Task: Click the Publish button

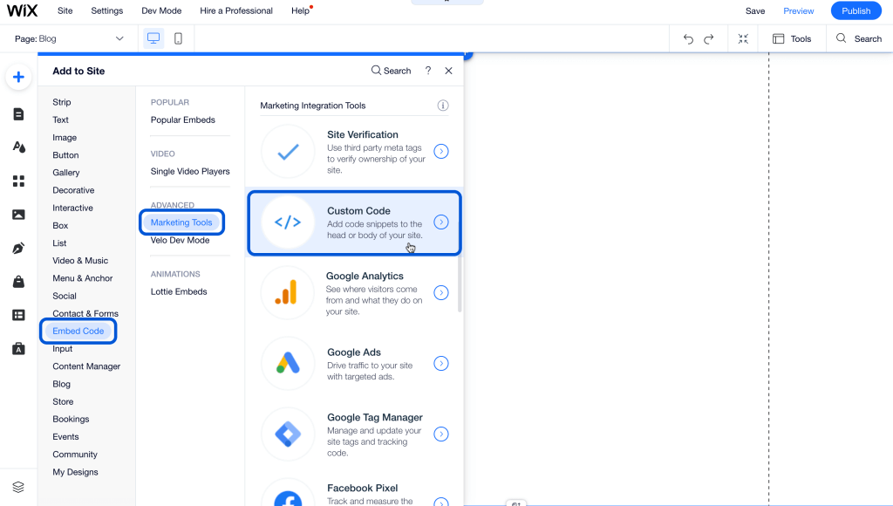Action: click(x=856, y=10)
